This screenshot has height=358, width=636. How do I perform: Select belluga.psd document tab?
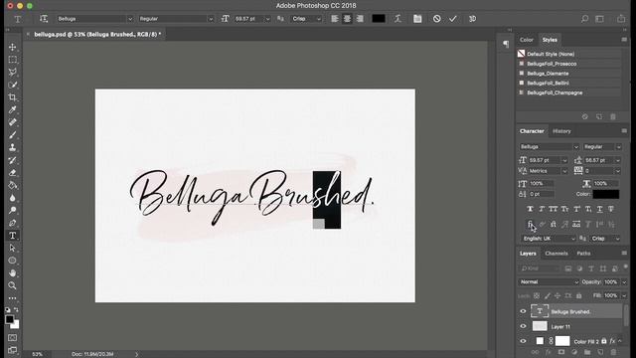tap(97, 35)
